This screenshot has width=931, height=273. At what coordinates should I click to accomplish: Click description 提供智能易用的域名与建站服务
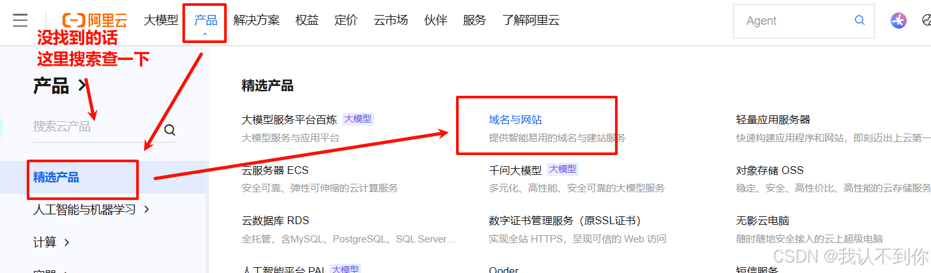tap(557, 138)
